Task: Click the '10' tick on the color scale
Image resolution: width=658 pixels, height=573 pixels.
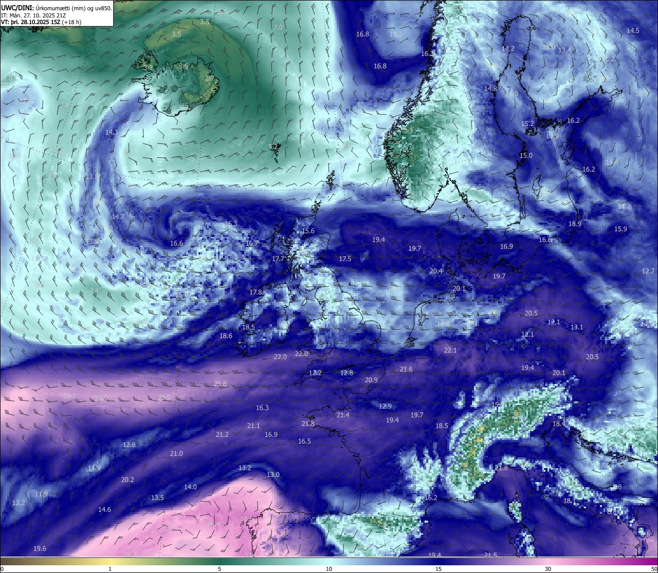Action: (x=329, y=568)
